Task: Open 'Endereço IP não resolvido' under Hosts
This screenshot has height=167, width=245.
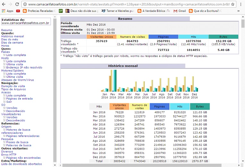Action: (x=24, y=68)
